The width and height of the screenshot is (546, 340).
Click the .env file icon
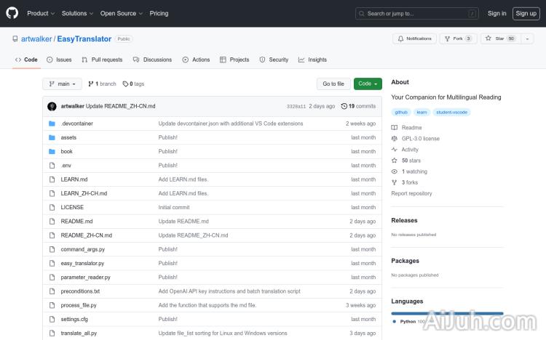pyautogui.click(x=52, y=166)
